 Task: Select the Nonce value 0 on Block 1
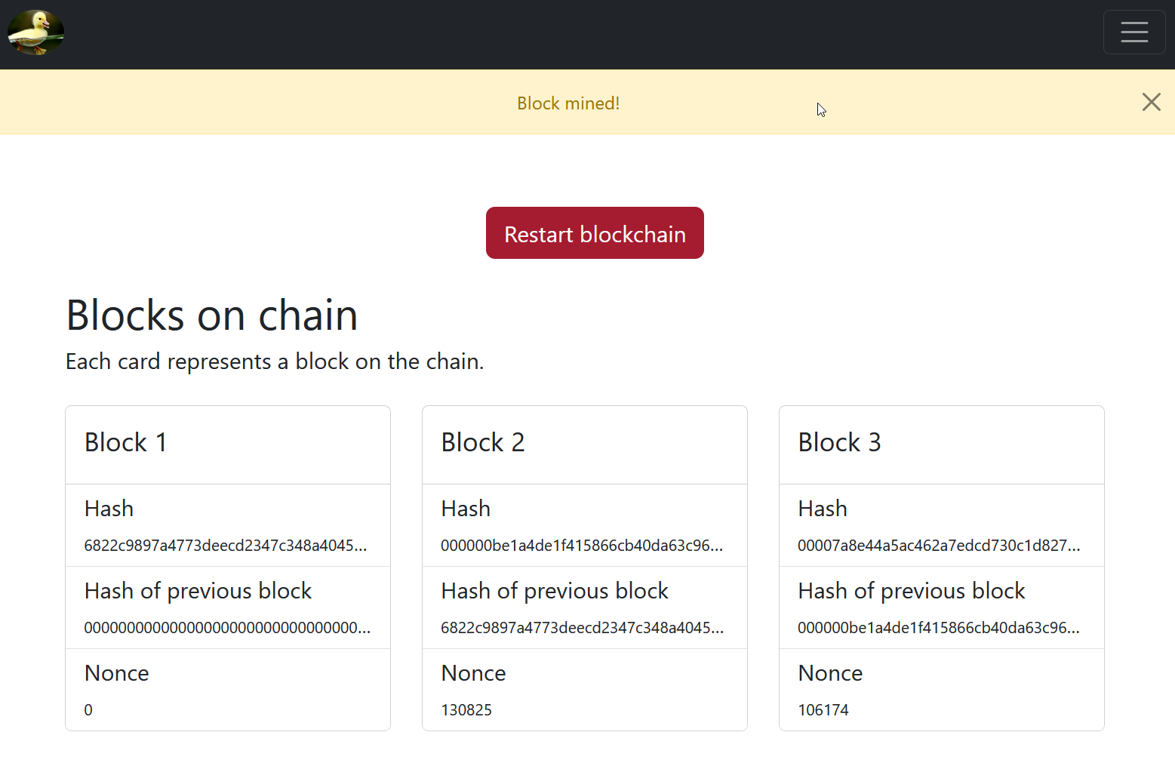coord(88,709)
